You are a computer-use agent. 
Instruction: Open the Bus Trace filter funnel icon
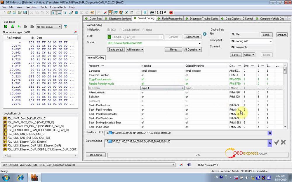coord(65,26)
